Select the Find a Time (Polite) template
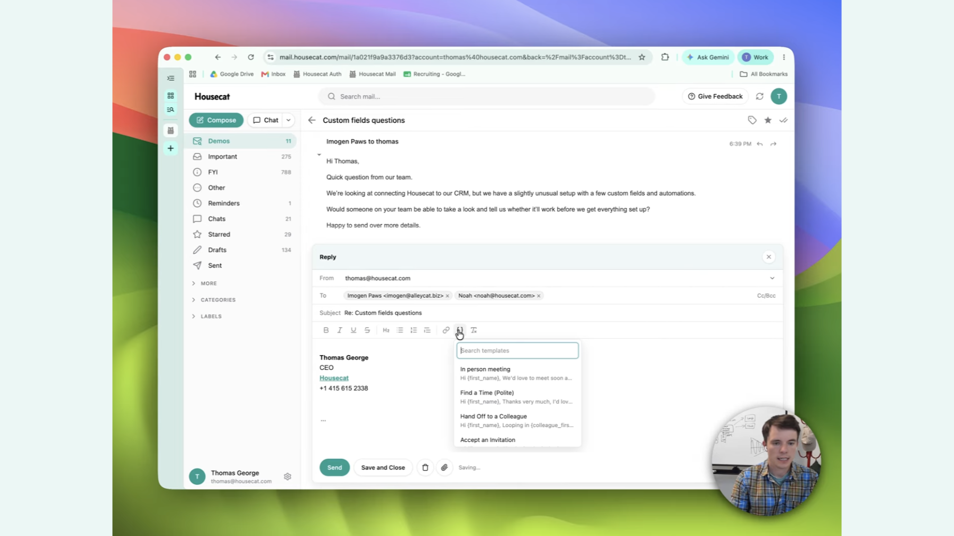The image size is (954, 536). [x=517, y=397]
